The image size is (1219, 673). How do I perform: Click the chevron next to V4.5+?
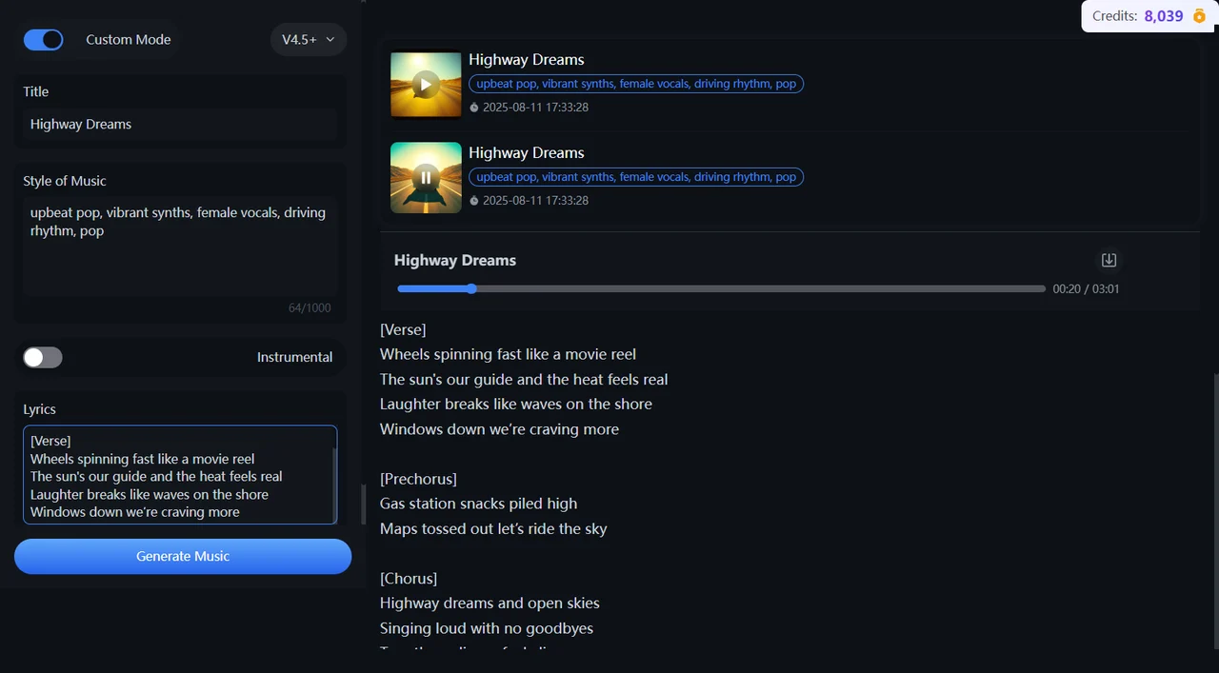(330, 39)
